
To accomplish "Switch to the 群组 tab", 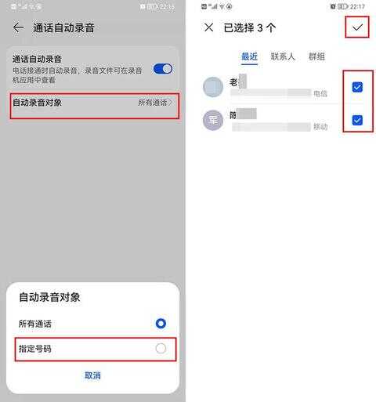I will click(316, 56).
